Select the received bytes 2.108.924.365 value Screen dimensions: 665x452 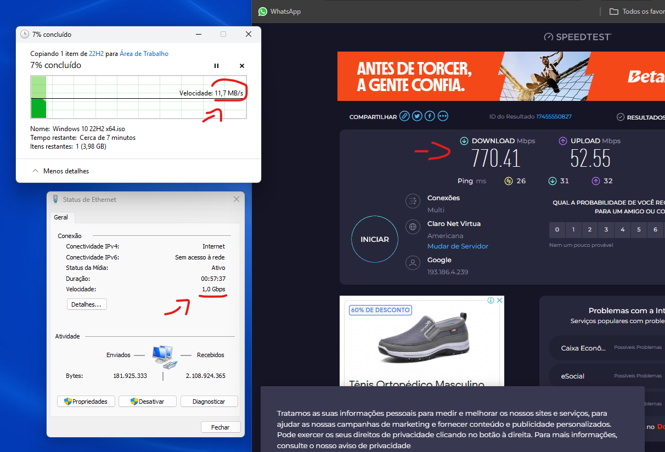[205, 376]
